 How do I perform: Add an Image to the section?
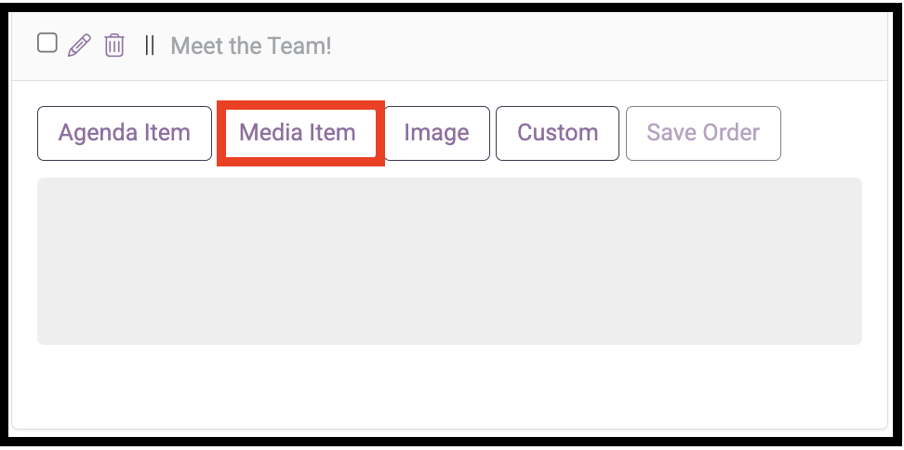pyautogui.click(x=436, y=133)
